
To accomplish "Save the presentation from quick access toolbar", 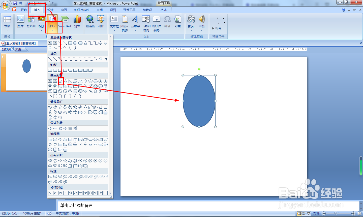I will (x=15, y=3).
